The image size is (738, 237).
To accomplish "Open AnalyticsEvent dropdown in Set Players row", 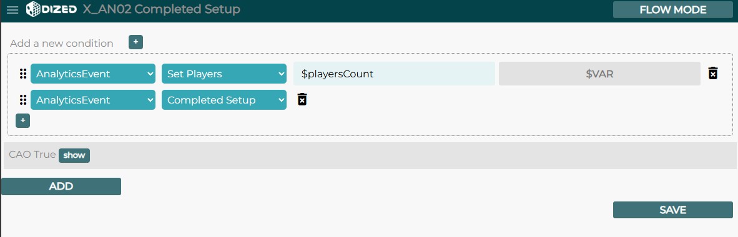I will pyautogui.click(x=93, y=74).
